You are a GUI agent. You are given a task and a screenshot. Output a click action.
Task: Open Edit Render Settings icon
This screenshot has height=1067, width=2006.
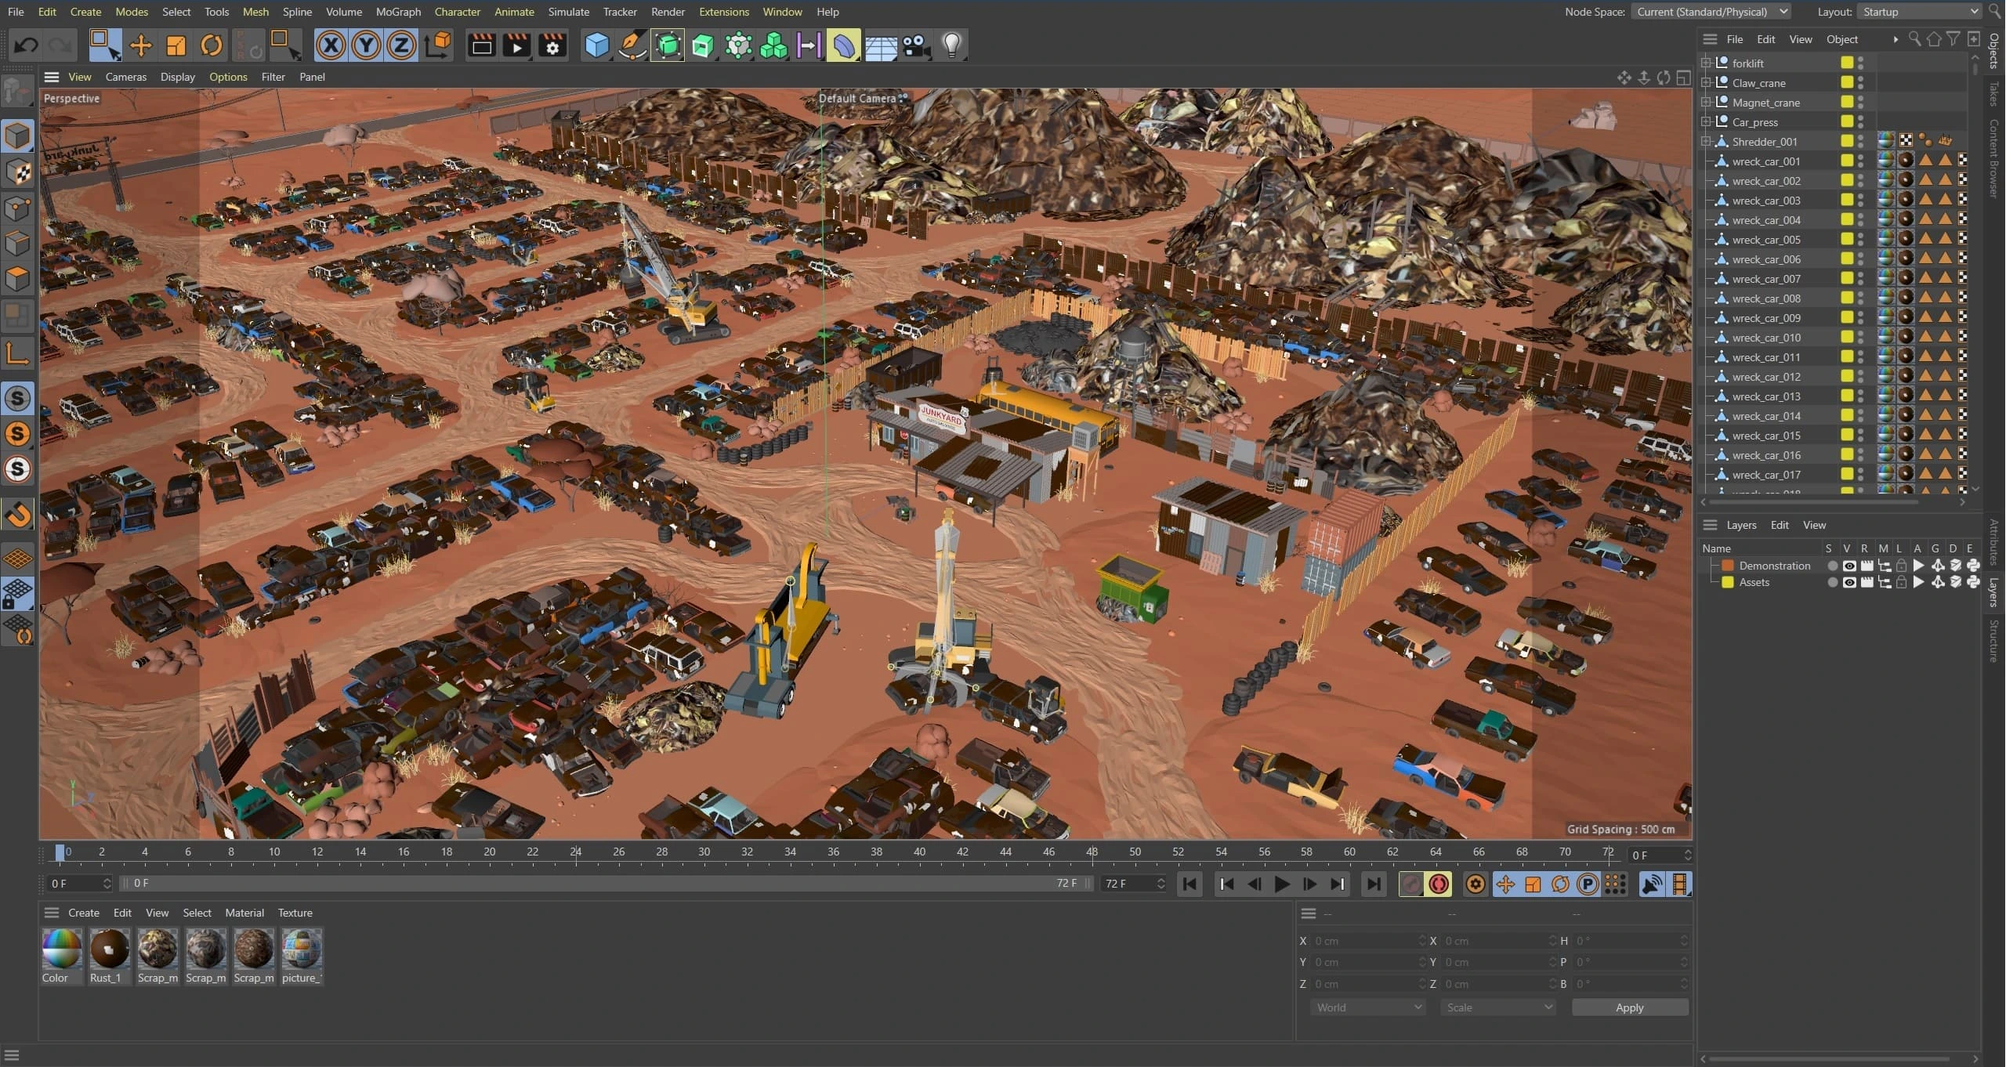552,45
